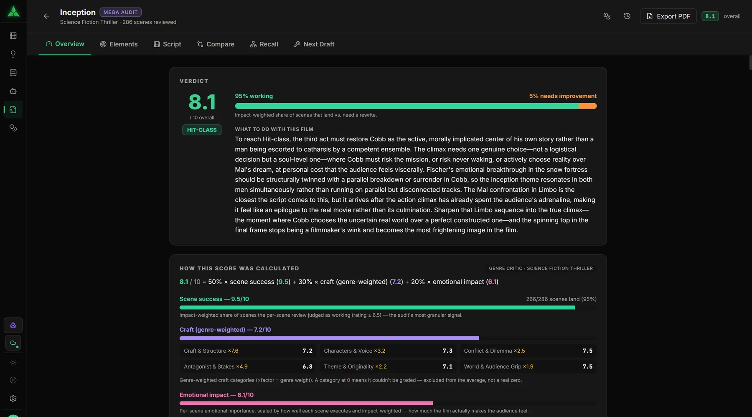Go back using the left arrow
The image size is (752, 417).
pyautogui.click(x=46, y=16)
